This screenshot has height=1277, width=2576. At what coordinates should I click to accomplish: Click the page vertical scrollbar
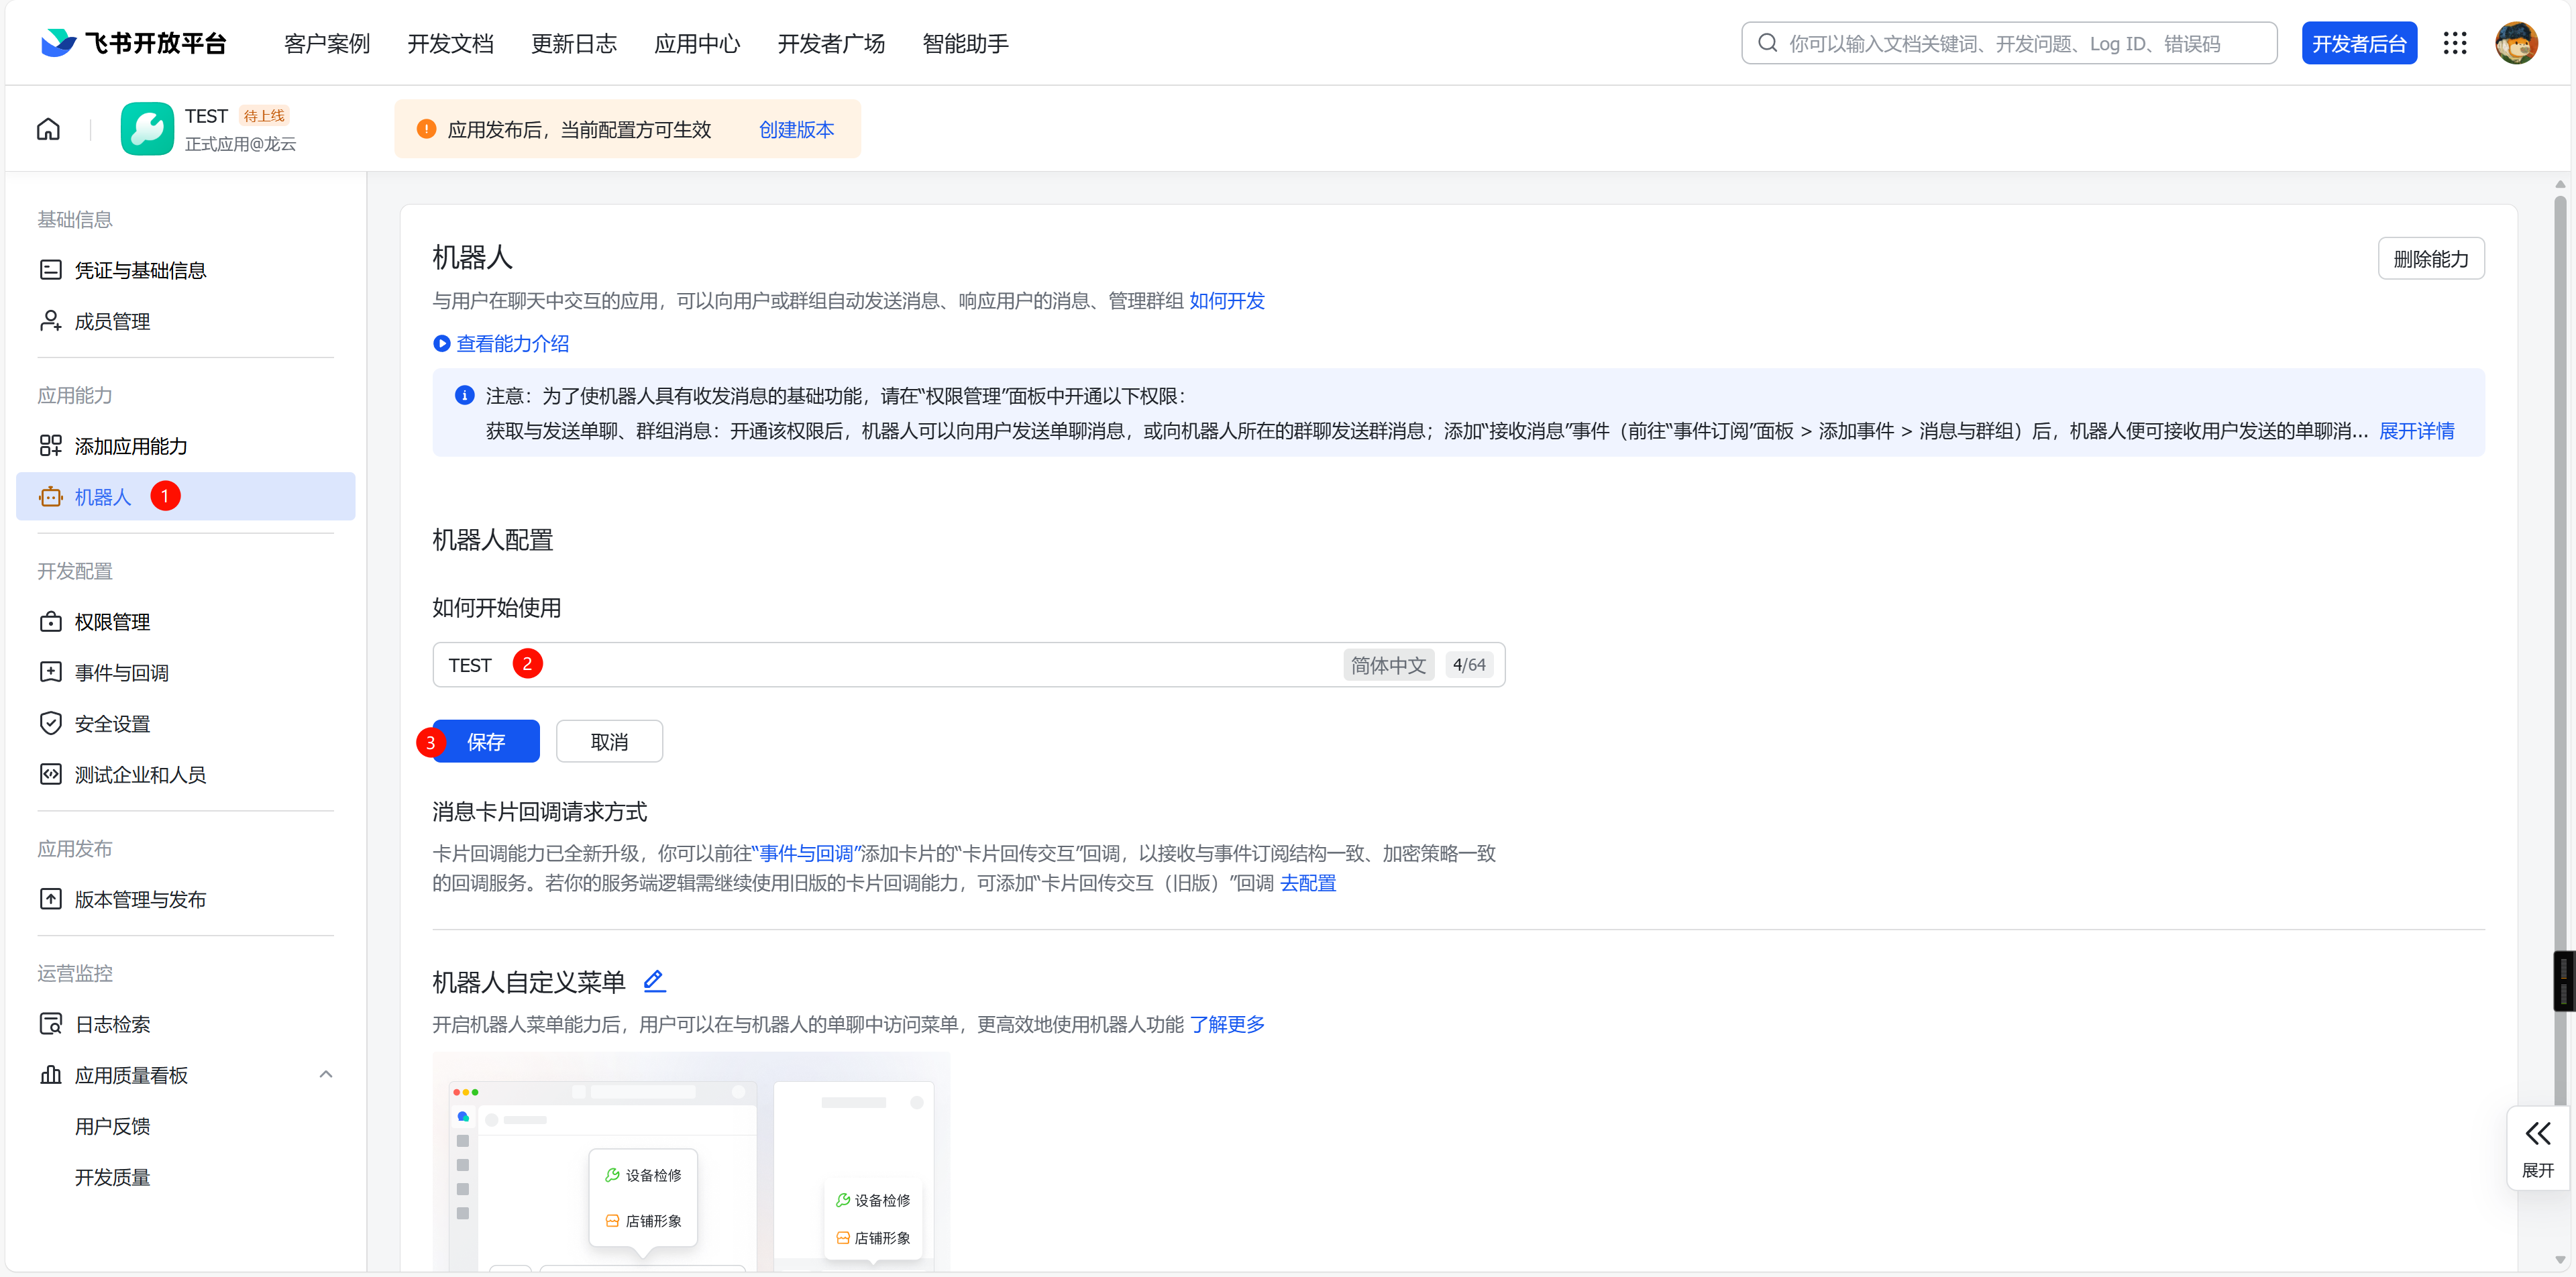2559,600
